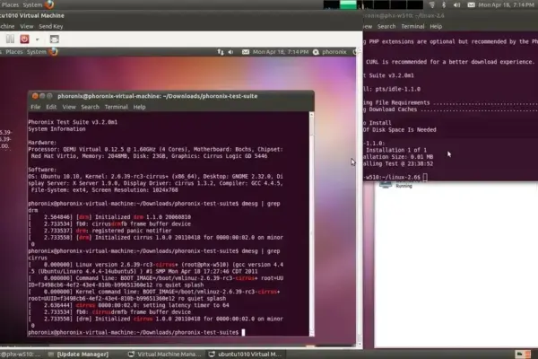
Task: Open Terminal menu in guest terminal
Action: click(116, 107)
